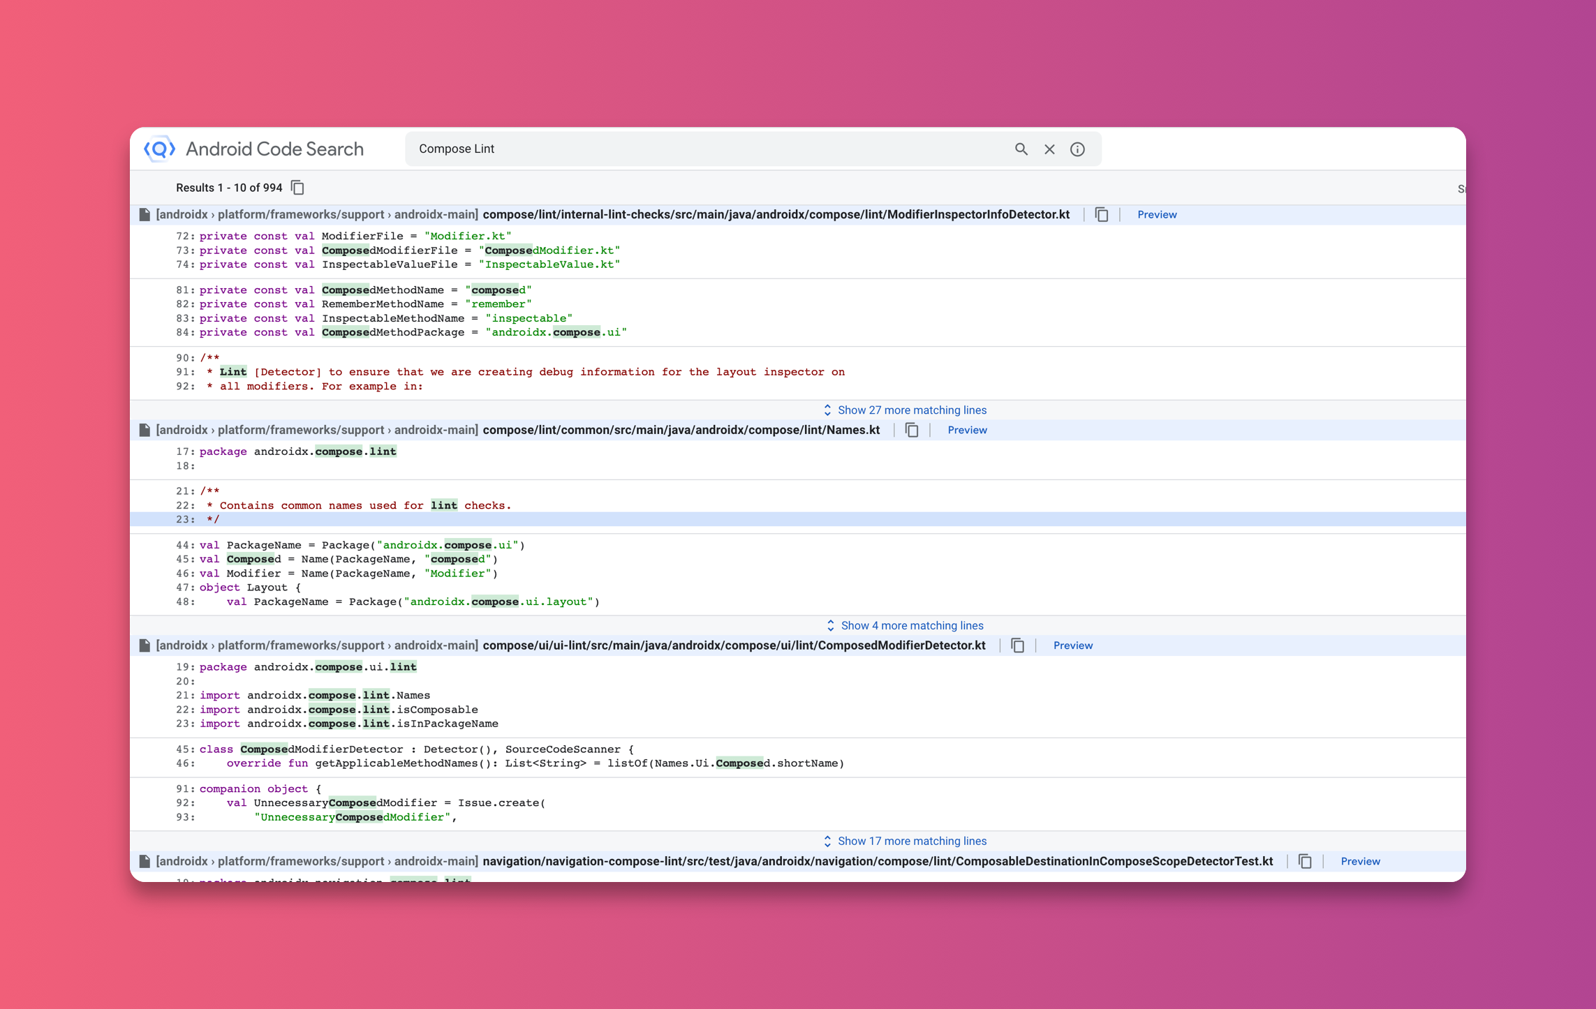Click Results 1 - 10 of 994 text
Image resolution: width=1596 pixels, height=1009 pixels.
pyautogui.click(x=229, y=188)
